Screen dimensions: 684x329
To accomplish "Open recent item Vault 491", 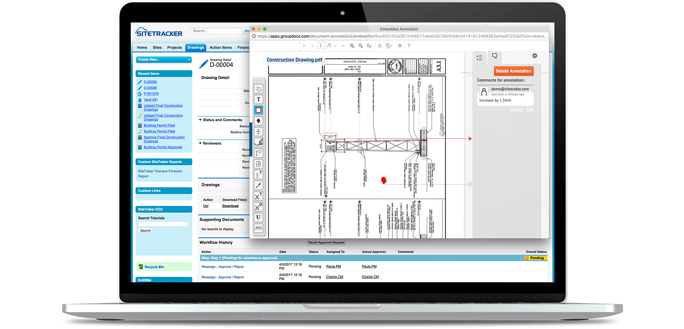I will (x=151, y=100).
